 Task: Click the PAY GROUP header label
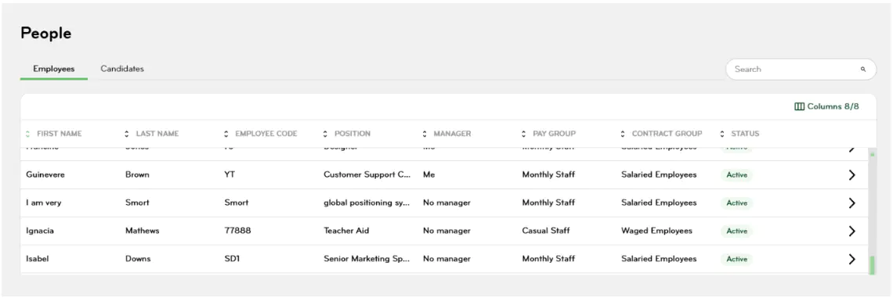(554, 134)
